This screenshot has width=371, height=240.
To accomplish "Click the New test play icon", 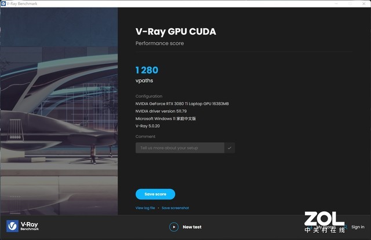I will coord(174,227).
